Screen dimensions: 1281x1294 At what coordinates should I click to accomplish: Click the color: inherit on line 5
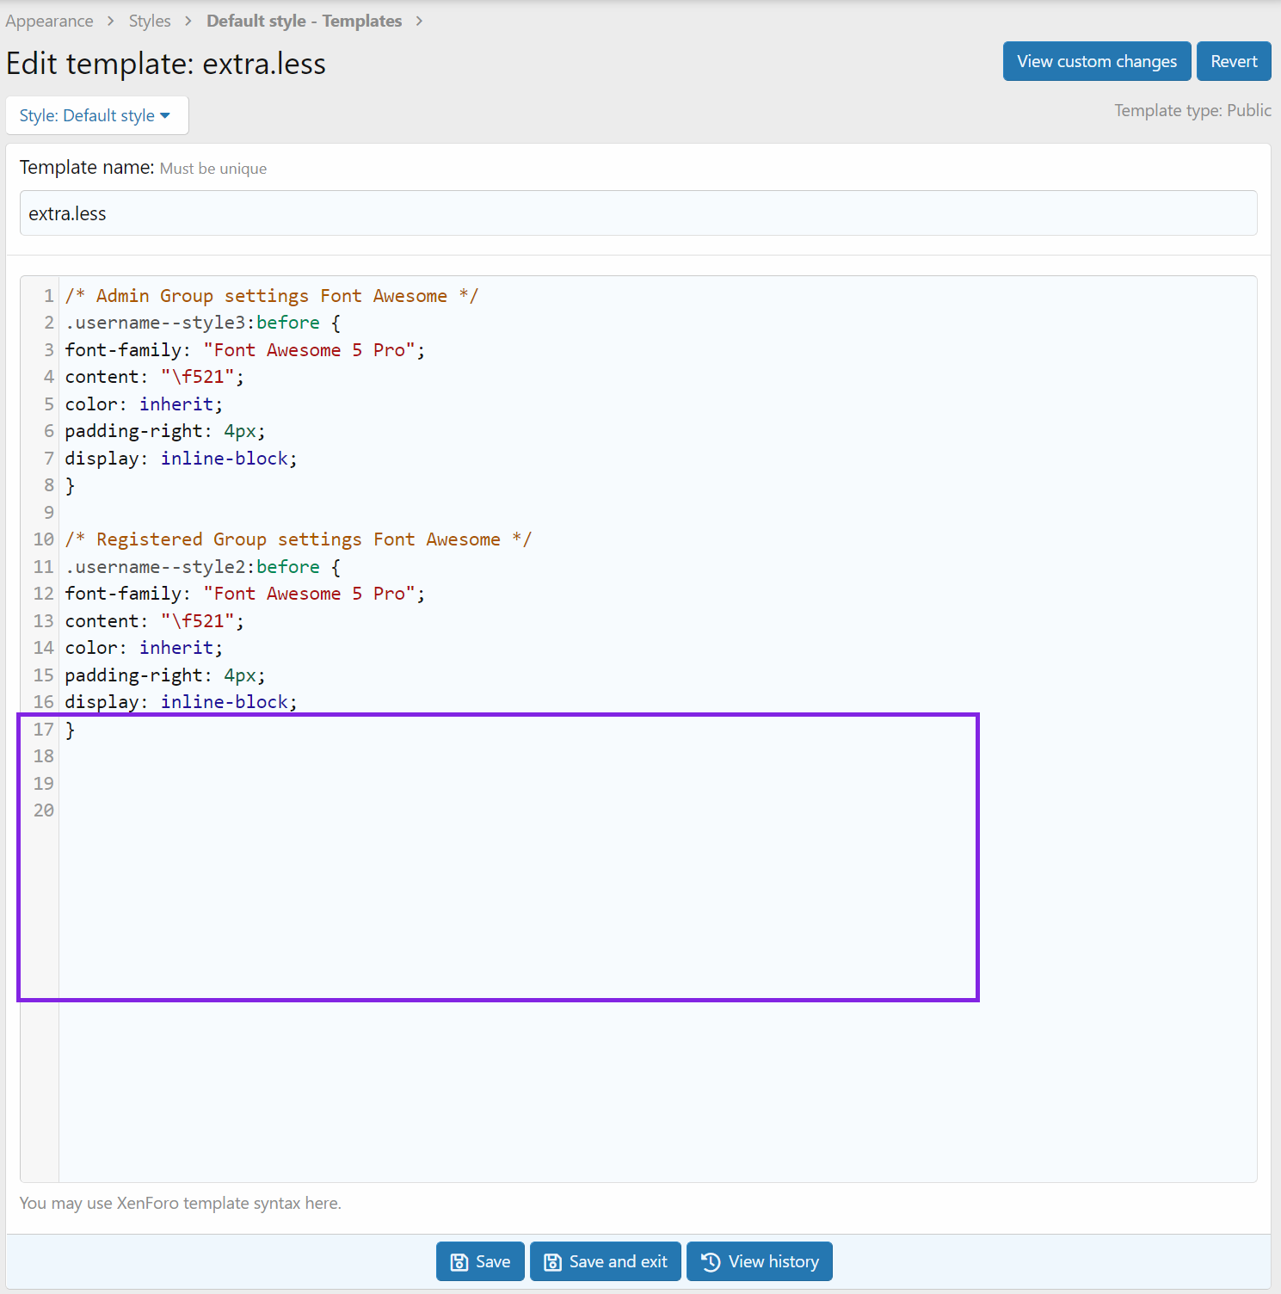pos(144,404)
